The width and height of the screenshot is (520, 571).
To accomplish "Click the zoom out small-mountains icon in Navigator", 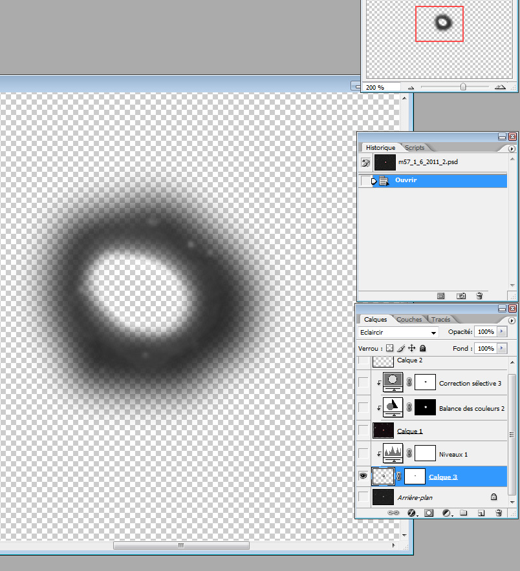I will coord(411,87).
